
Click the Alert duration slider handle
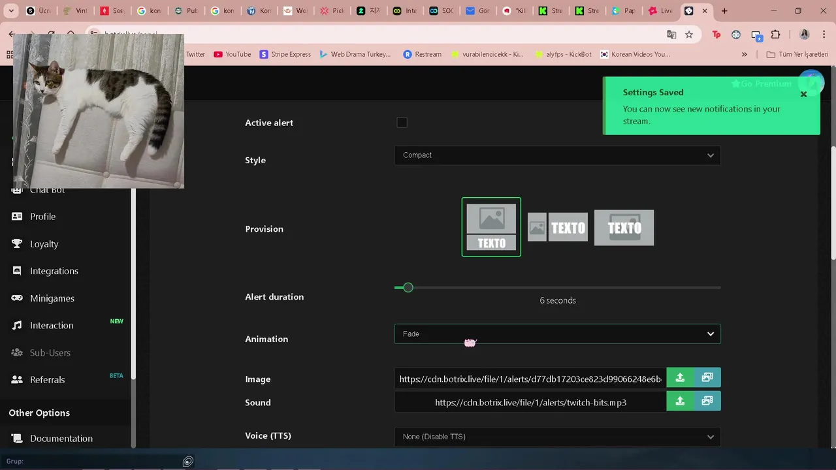tap(408, 287)
